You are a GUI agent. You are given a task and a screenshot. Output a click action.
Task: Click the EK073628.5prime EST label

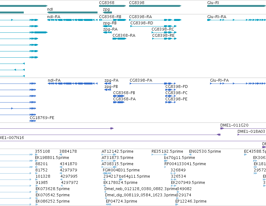point(53,189)
